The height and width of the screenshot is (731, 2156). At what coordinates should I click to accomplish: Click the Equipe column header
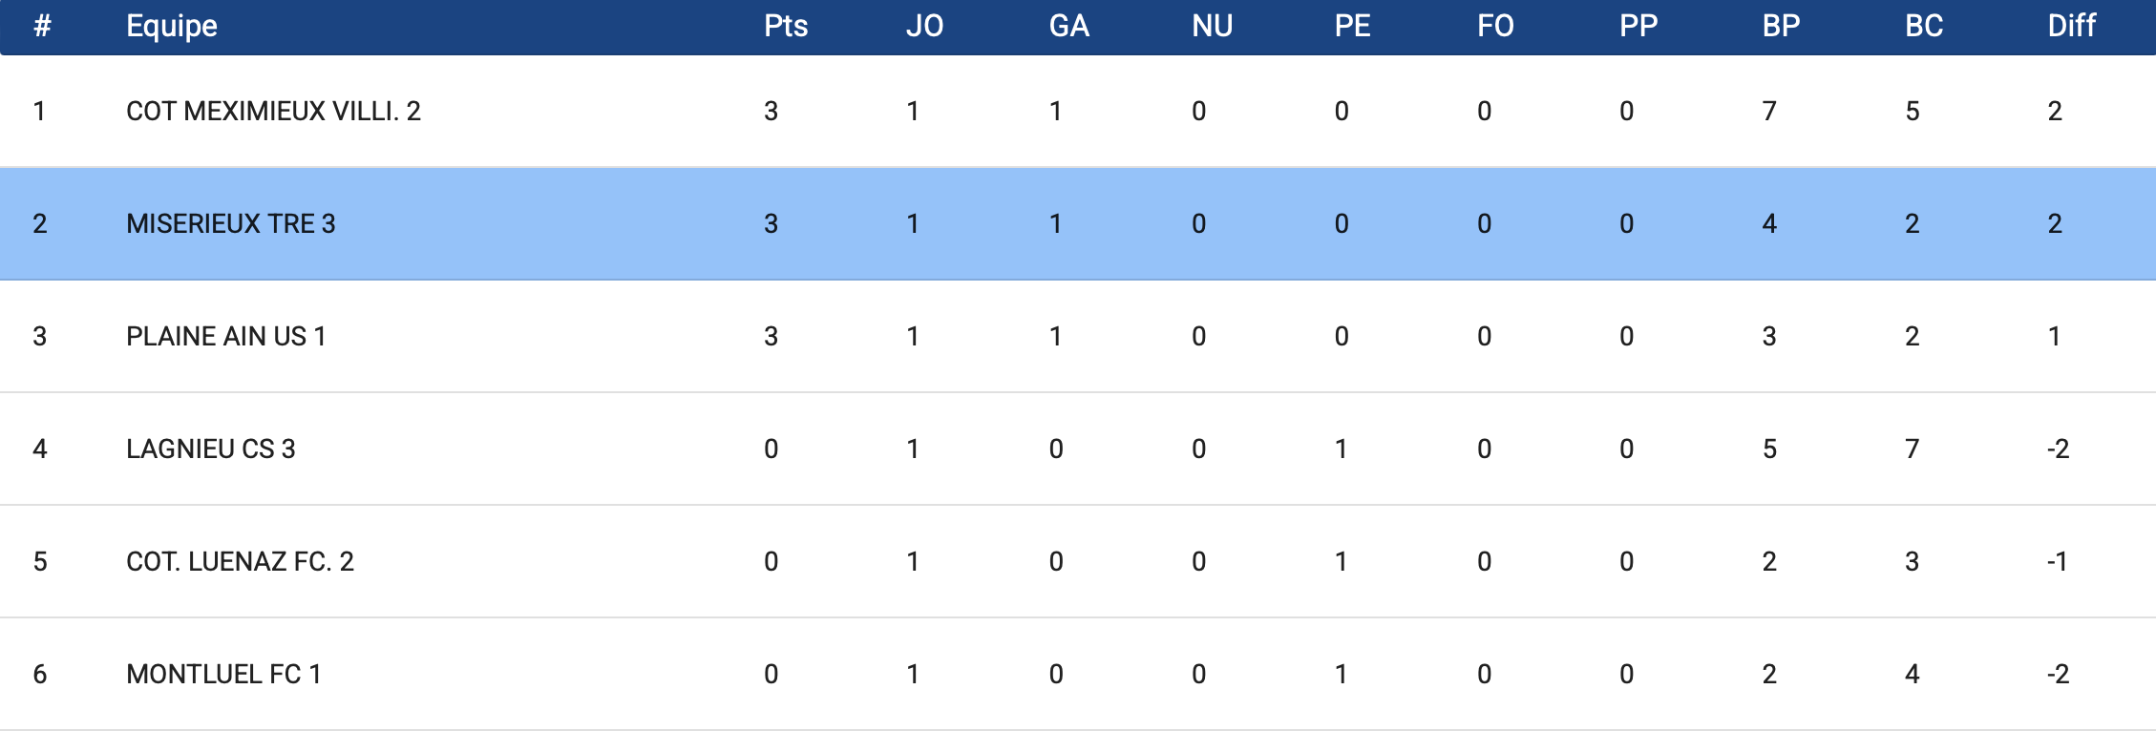pyautogui.click(x=172, y=26)
